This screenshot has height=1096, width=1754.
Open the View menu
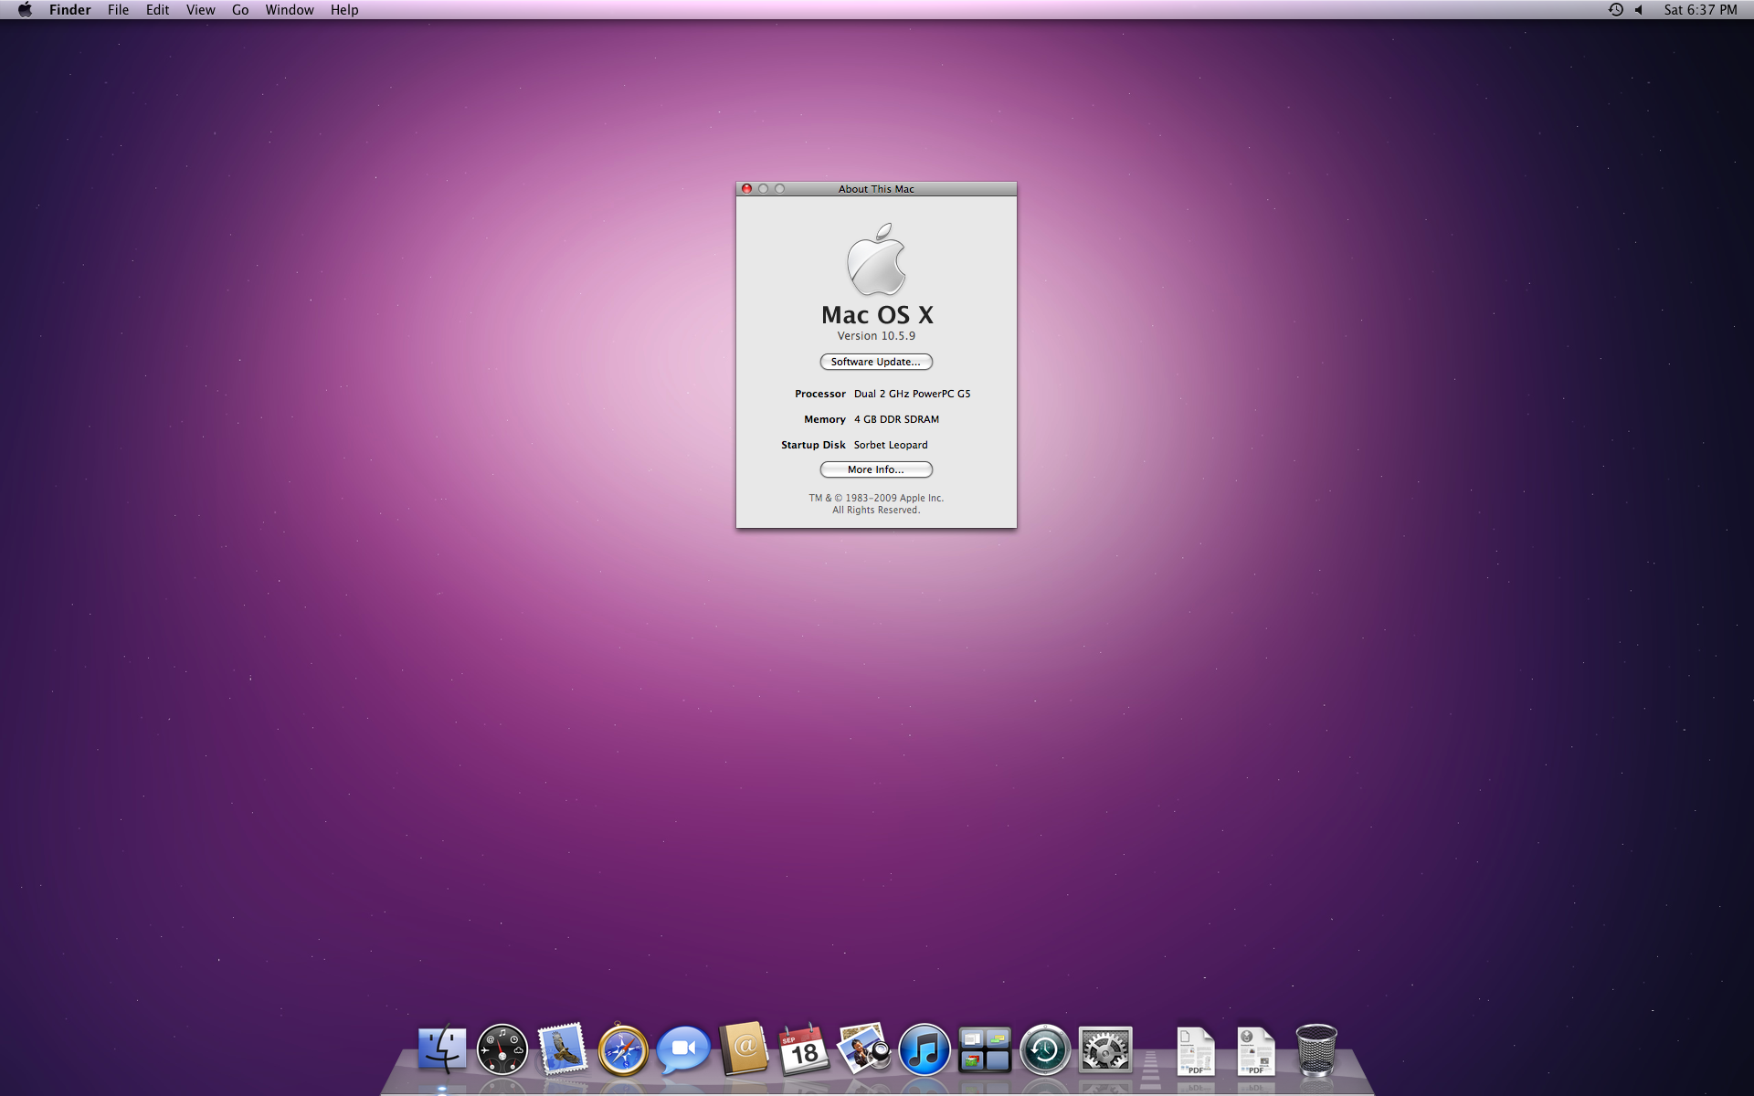pyautogui.click(x=201, y=10)
